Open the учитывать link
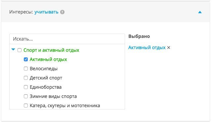Viewport: 212px width, 124px height. point(46,12)
